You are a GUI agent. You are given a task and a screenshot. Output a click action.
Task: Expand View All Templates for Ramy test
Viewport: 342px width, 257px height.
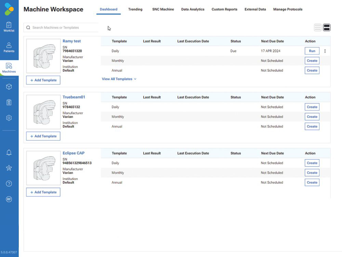coord(119,79)
